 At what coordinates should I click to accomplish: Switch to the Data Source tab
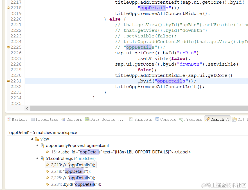click(x=104, y=119)
